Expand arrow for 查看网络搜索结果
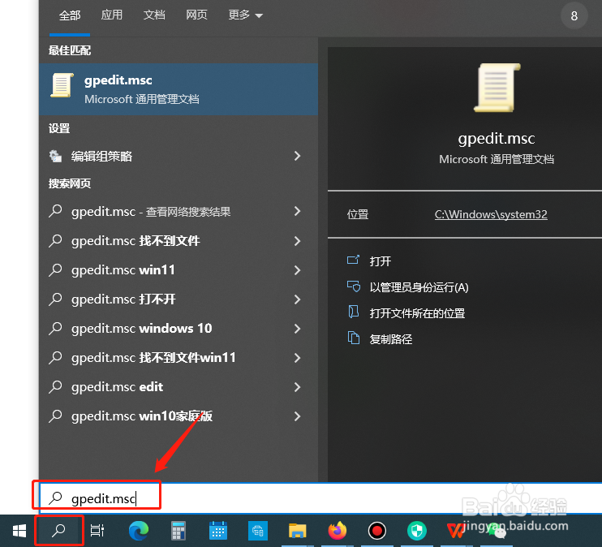The width and height of the screenshot is (602, 547). pos(297,211)
